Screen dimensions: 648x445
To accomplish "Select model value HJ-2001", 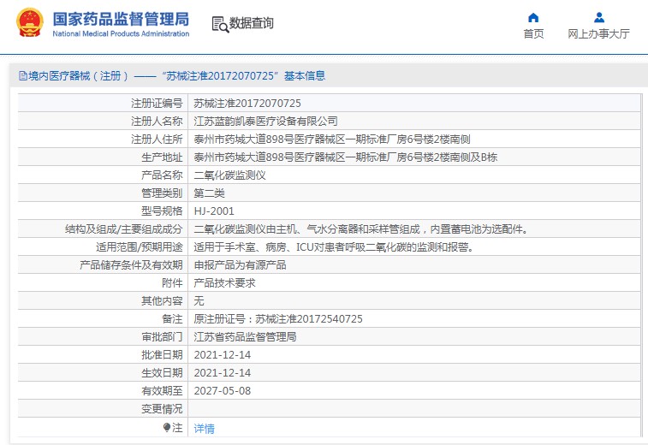I will coord(214,211).
